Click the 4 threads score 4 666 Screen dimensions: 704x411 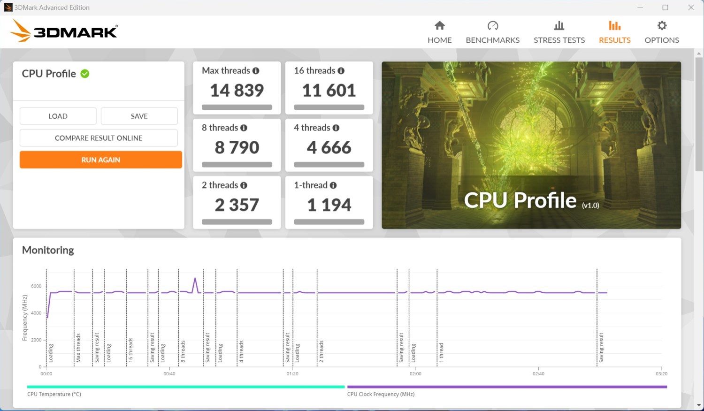pos(329,147)
